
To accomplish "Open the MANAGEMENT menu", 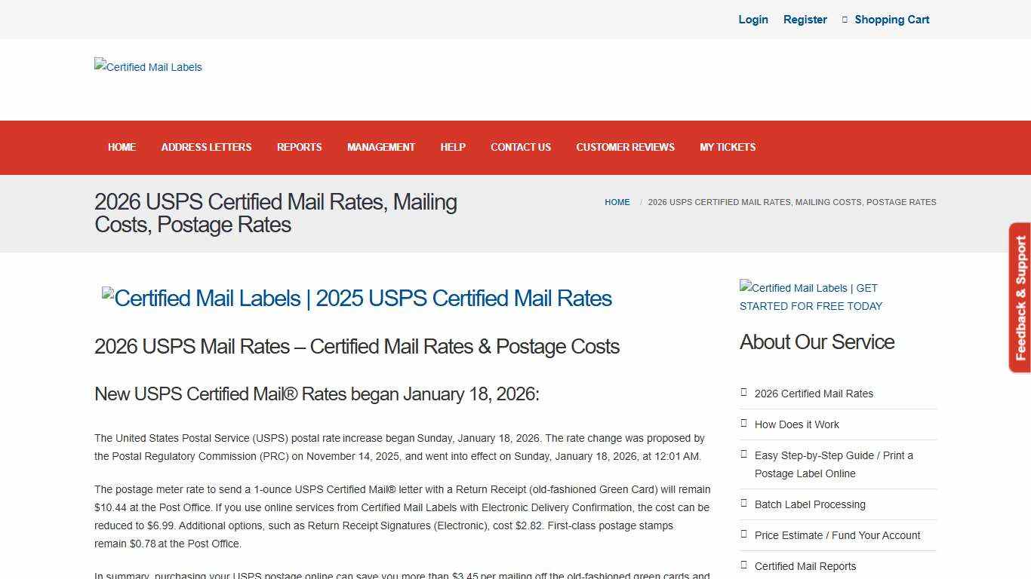I will click(x=381, y=147).
